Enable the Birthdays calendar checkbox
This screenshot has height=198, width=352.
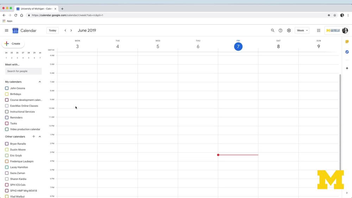click(7, 94)
